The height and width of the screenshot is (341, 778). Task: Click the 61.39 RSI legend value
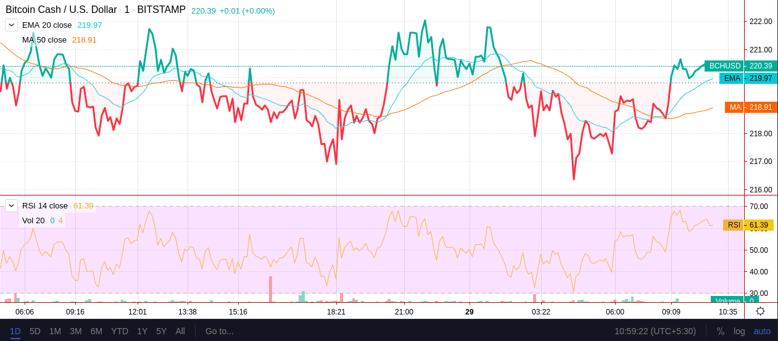coord(83,206)
